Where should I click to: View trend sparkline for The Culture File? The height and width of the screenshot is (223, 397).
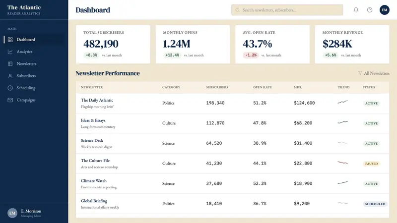(x=342, y=163)
